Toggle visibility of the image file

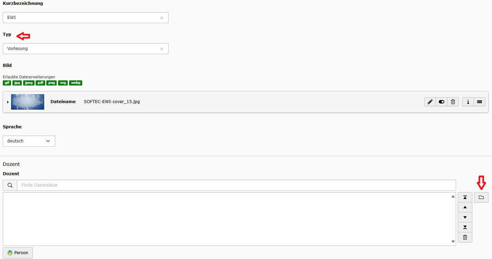(x=442, y=102)
